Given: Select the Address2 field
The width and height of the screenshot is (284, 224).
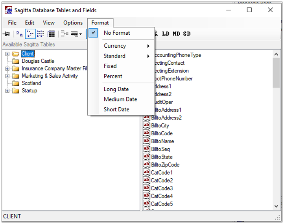Looking at the screenshot, I should (163, 94).
